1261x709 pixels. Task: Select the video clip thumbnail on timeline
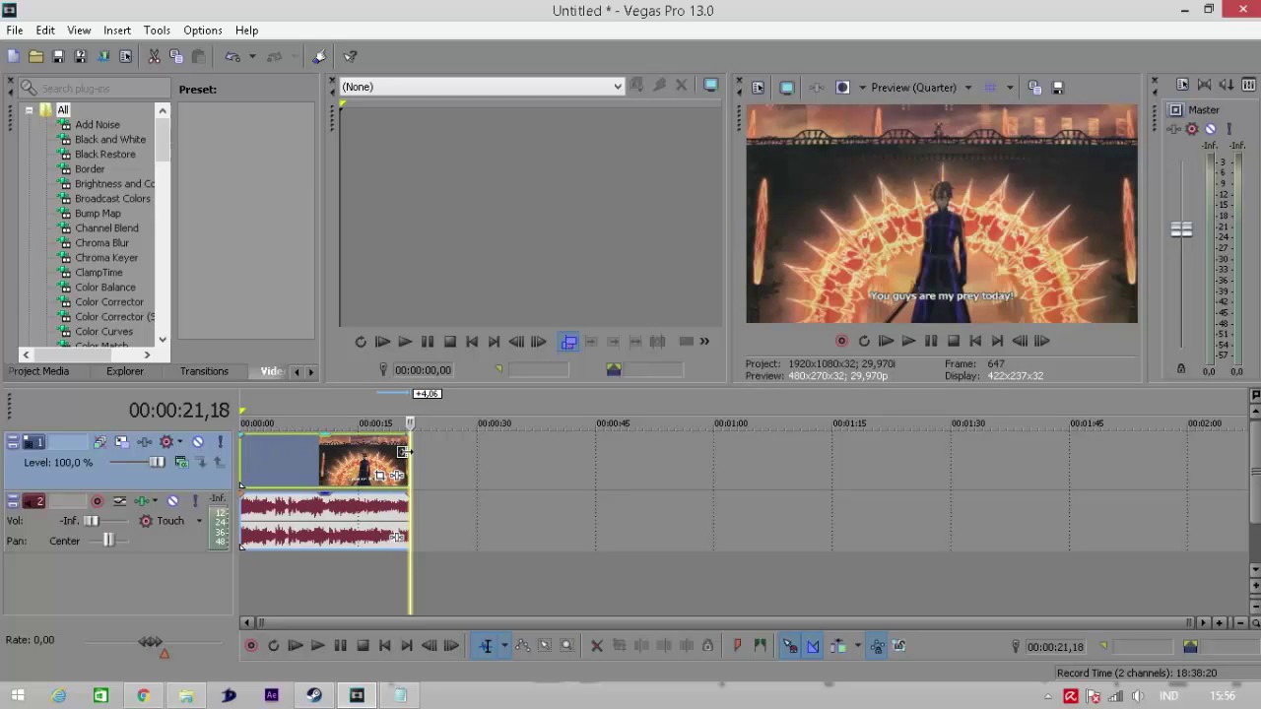click(364, 461)
